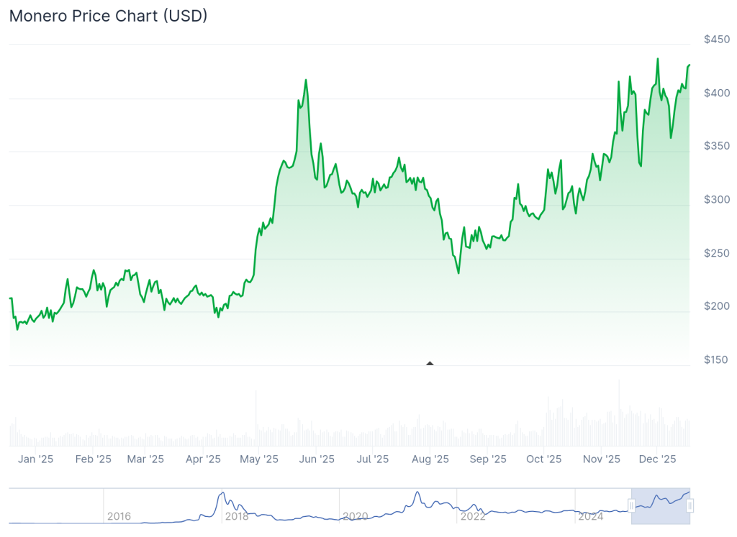Click 2016 in the navigator timeline
This screenshot has width=737, height=537.
click(119, 516)
